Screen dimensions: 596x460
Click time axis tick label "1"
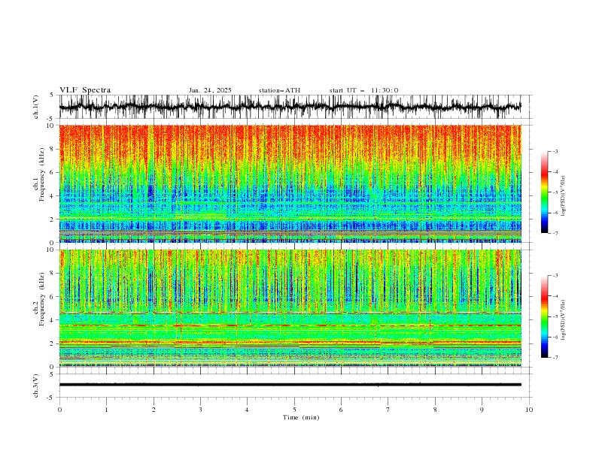click(106, 410)
